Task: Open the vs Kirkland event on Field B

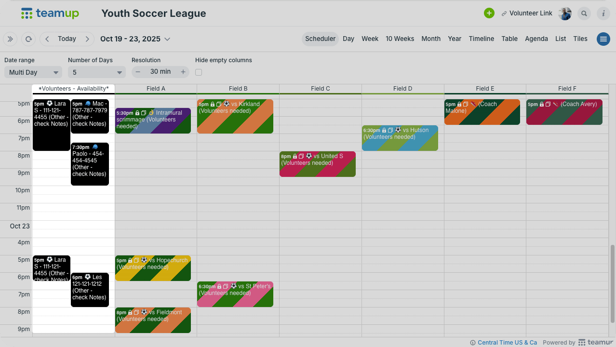Action: pos(235,117)
